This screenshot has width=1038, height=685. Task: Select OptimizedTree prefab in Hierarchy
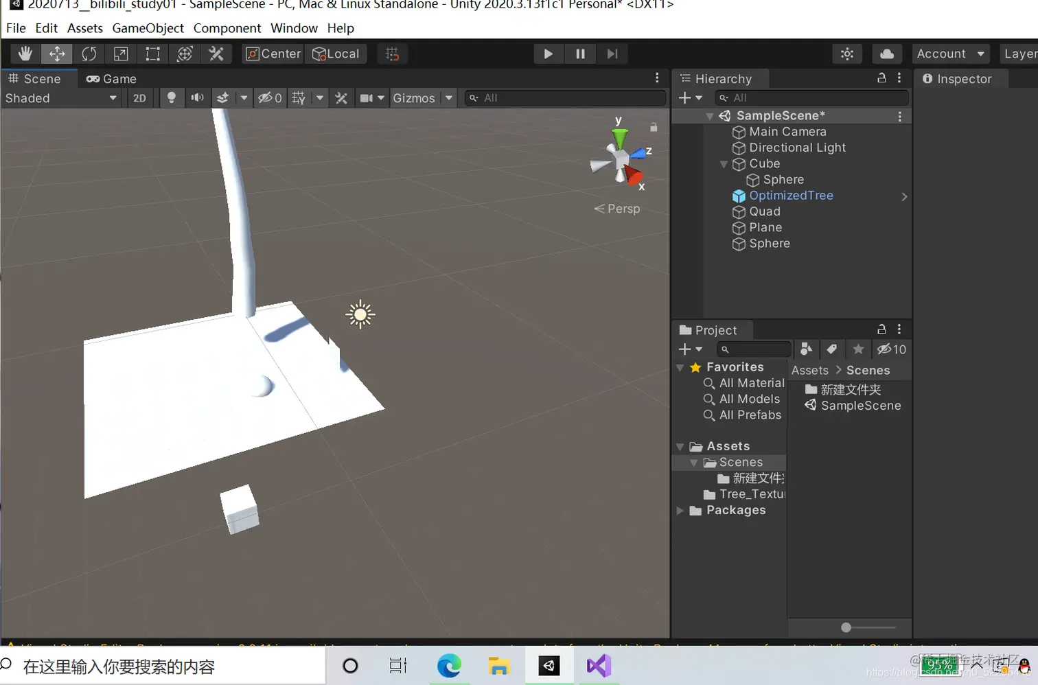(791, 196)
